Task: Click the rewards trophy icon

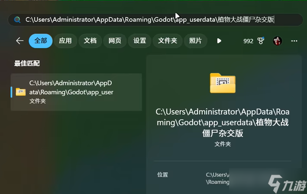Action: click(261, 41)
